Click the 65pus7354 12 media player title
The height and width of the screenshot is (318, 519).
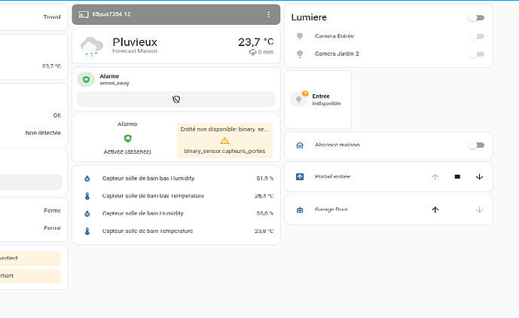[x=111, y=14]
